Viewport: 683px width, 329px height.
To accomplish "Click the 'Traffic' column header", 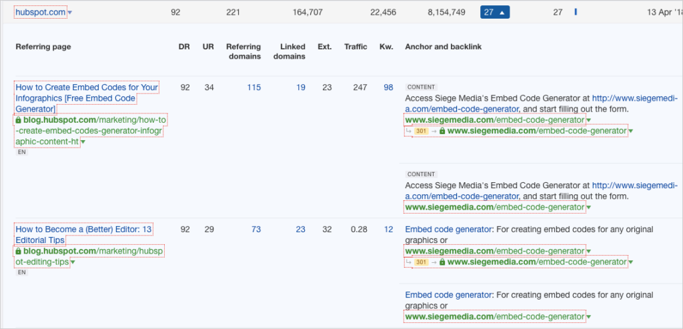I will 356,47.
